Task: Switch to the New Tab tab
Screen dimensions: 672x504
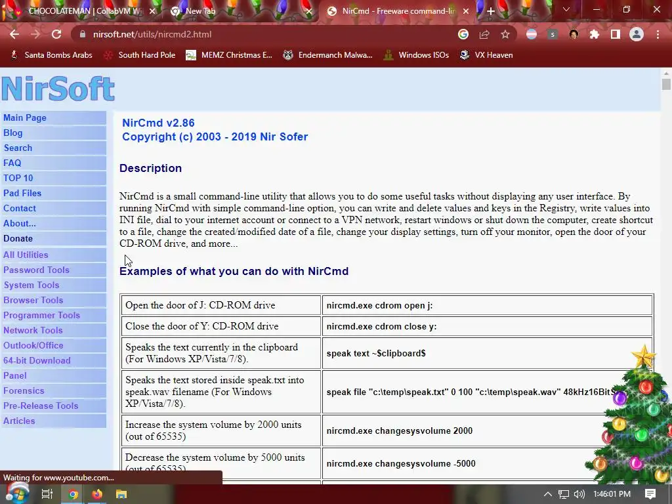Action: 240,11
